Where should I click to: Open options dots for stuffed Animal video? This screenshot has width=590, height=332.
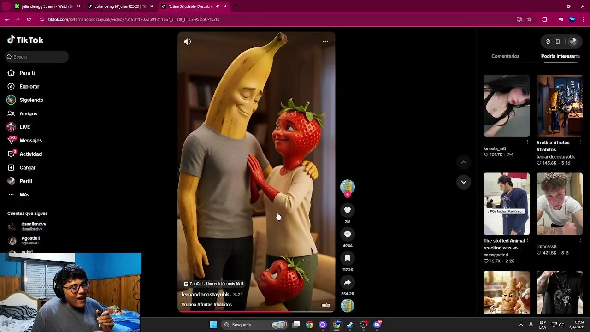point(527,240)
